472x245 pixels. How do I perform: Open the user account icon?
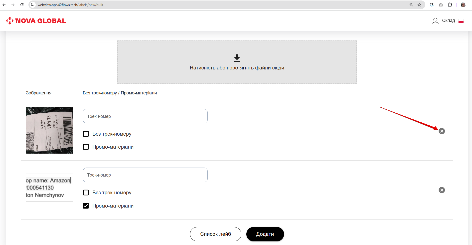click(x=435, y=21)
